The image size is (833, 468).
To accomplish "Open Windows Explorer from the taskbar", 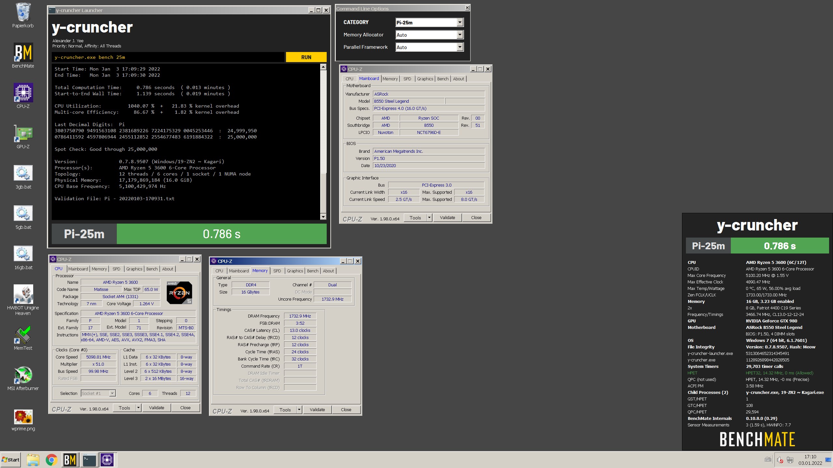I will click(x=33, y=460).
